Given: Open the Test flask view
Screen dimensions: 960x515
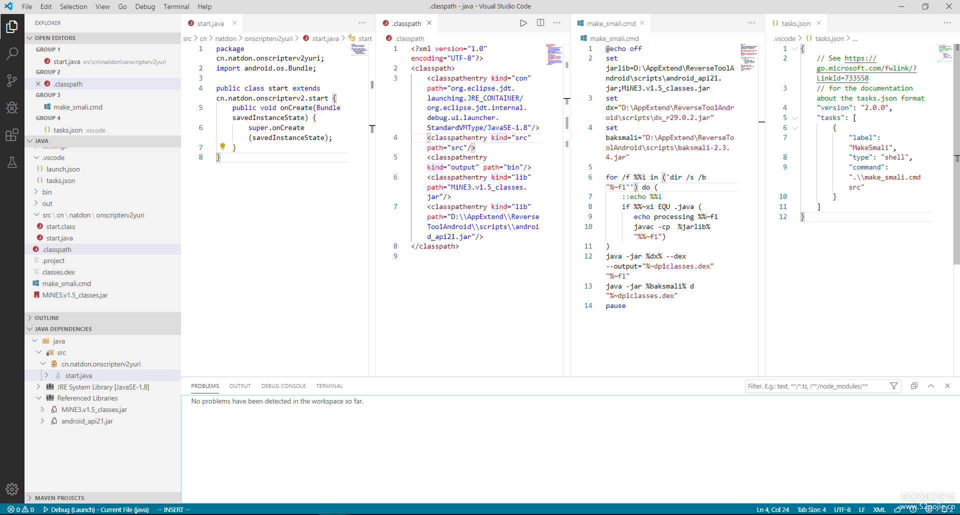Looking at the screenshot, I should point(12,162).
